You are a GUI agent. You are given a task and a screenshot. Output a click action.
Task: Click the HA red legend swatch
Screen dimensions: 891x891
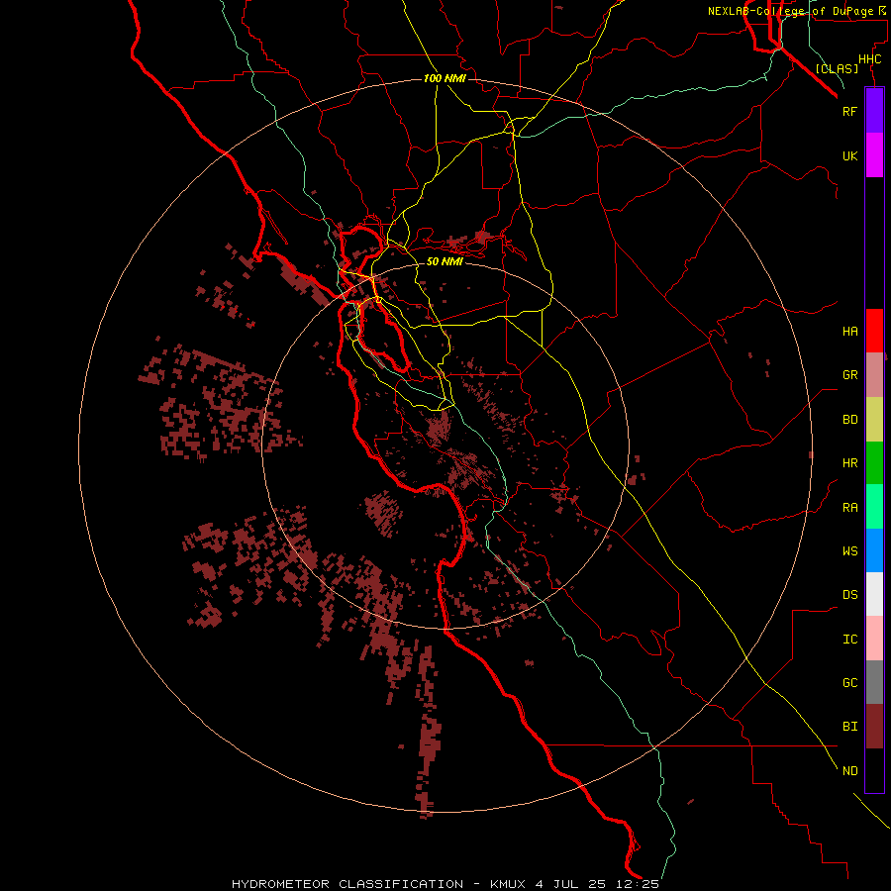coord(874,331)
